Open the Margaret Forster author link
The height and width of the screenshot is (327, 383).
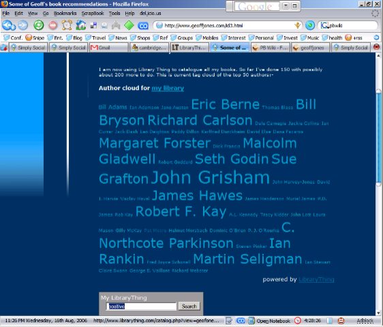click(155, 143)
